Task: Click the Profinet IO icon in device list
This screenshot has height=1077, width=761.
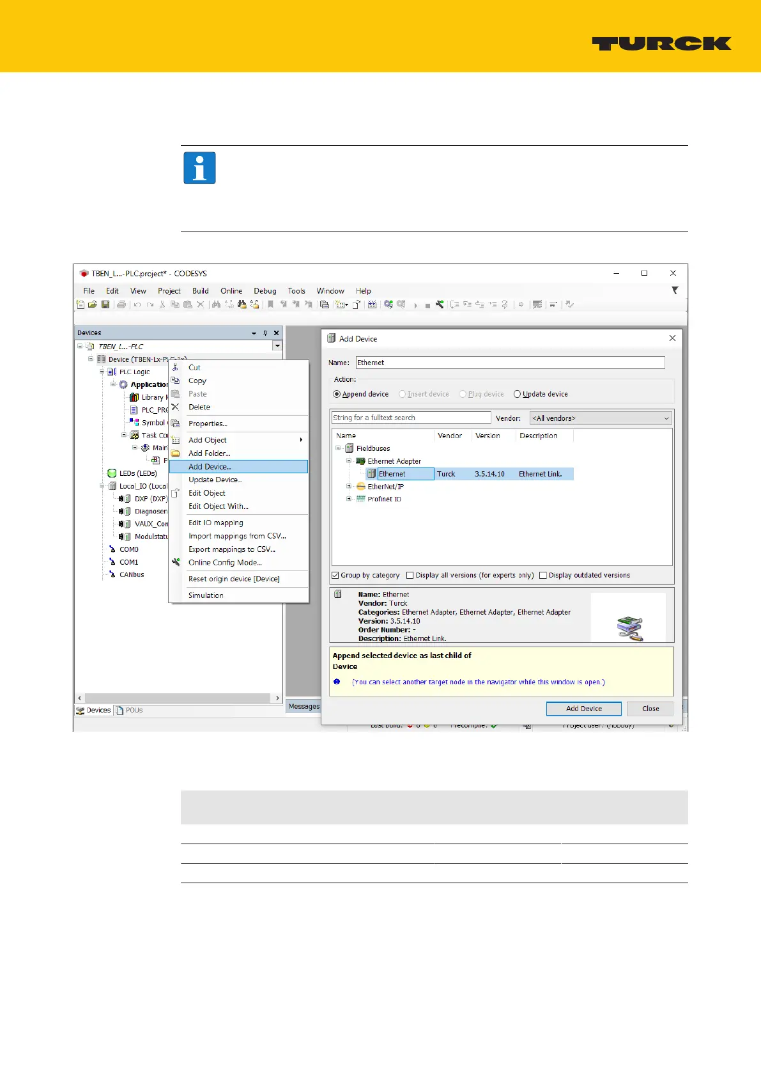Action: pyautogui.click(x=361, y=499)
